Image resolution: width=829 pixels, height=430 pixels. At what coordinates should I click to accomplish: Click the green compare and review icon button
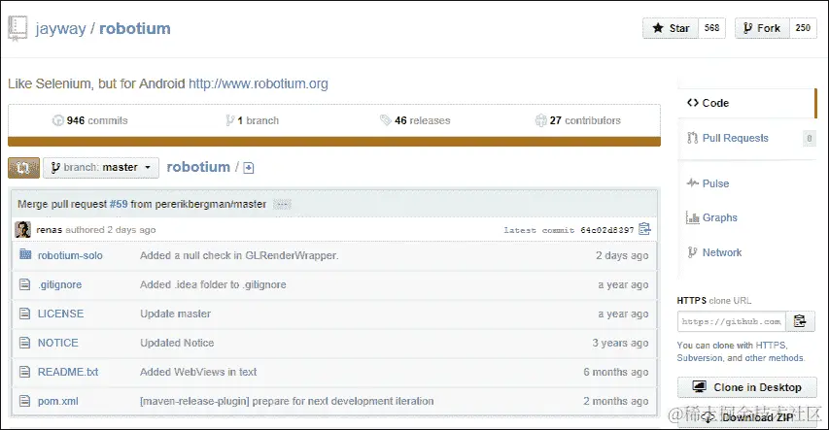coord(23,168)
